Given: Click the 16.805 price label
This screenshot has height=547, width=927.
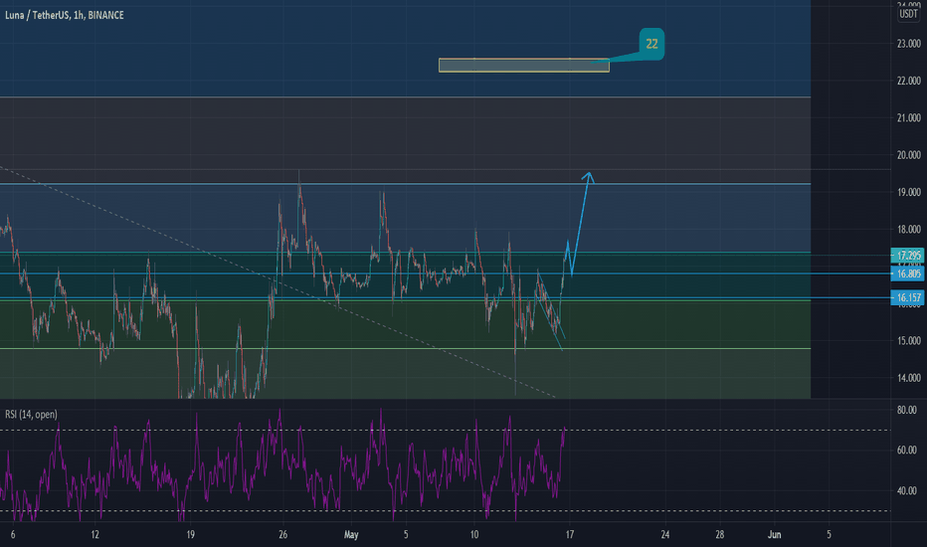Looking at the screenshot, I should click(x=907, y=273).
